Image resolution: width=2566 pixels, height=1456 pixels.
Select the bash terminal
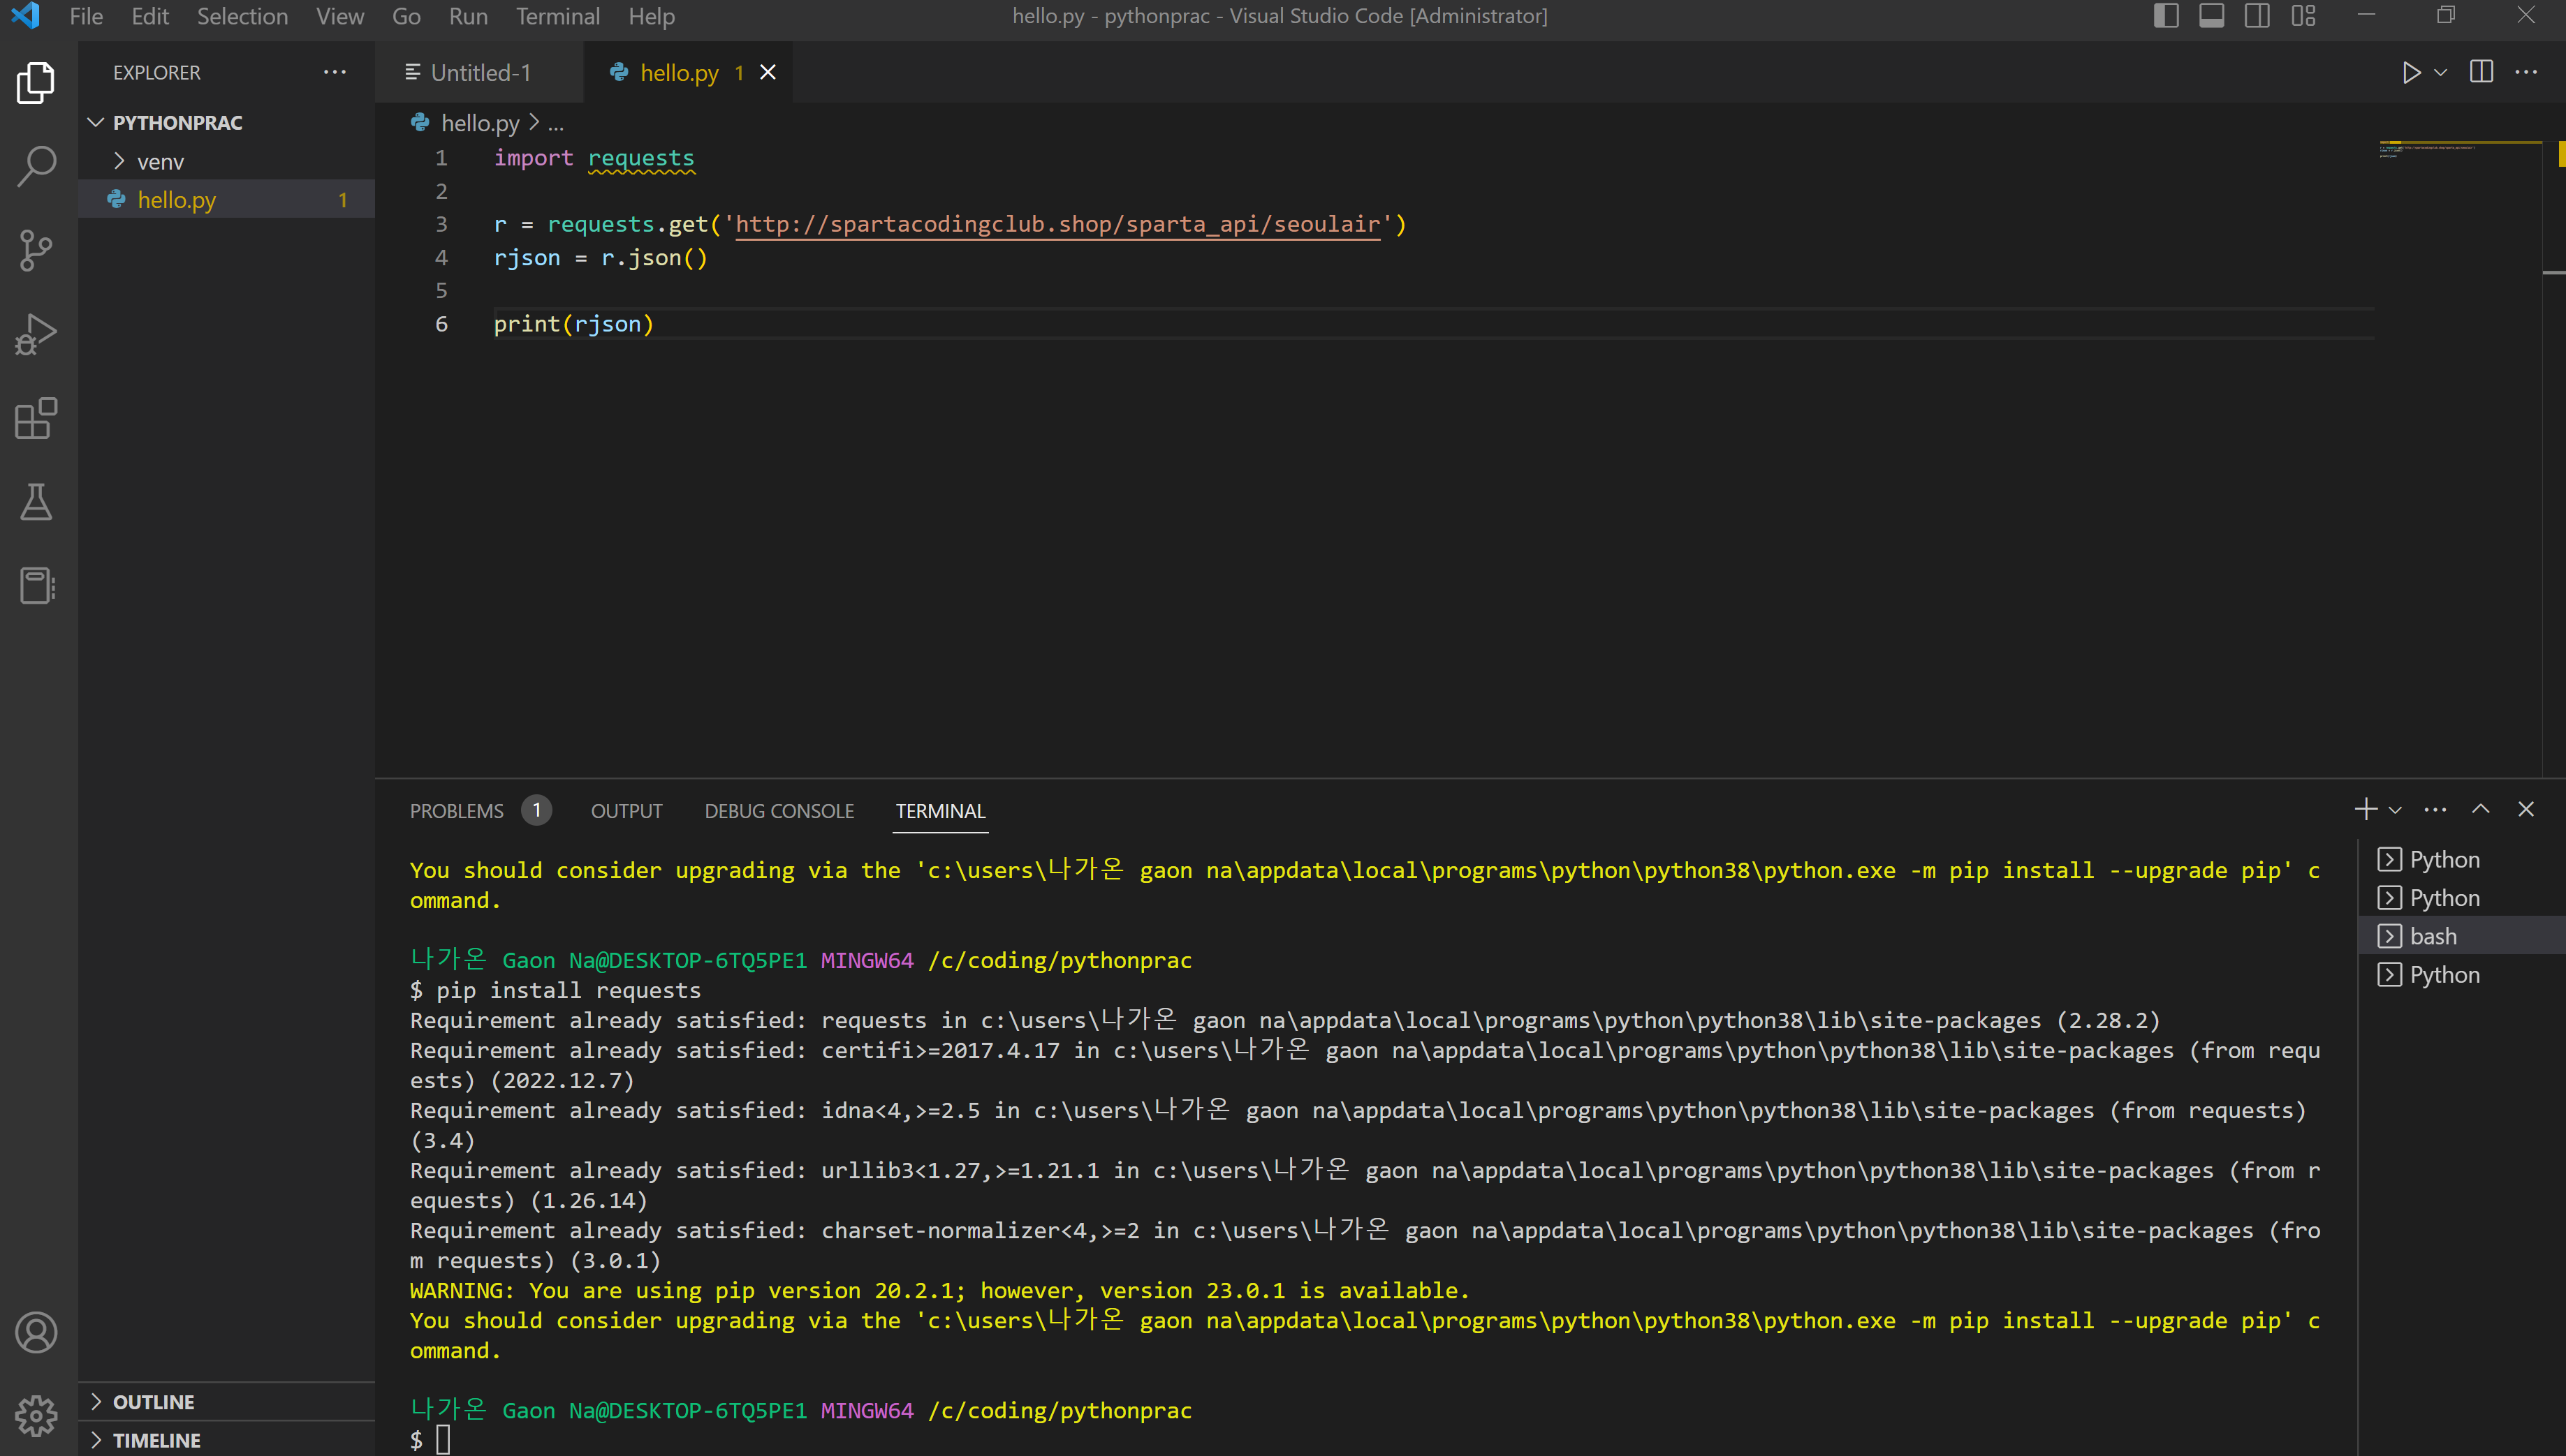pyautogui.click(x=2461, y=936)
